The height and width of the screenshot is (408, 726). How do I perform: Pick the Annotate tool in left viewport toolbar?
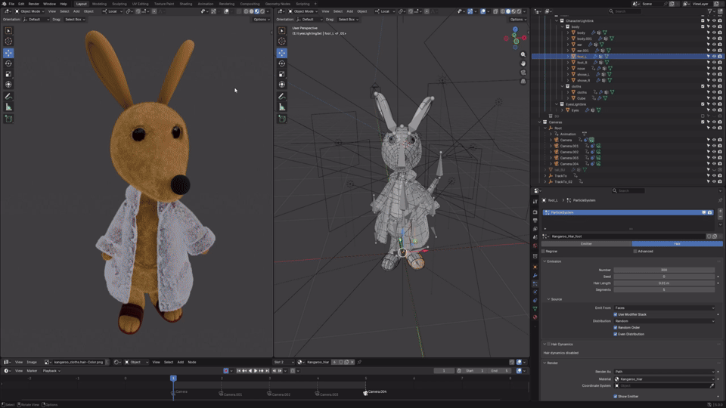8,97
